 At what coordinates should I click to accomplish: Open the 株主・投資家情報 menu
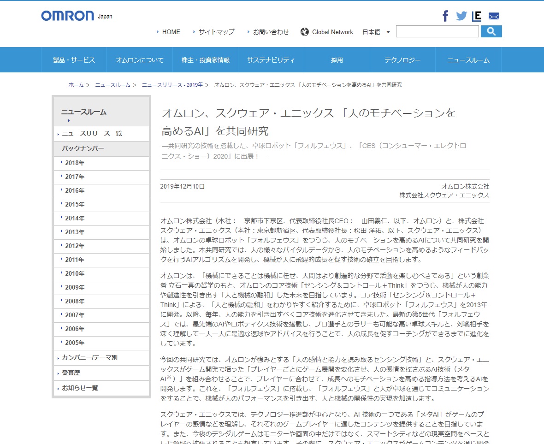coord(206,60)
